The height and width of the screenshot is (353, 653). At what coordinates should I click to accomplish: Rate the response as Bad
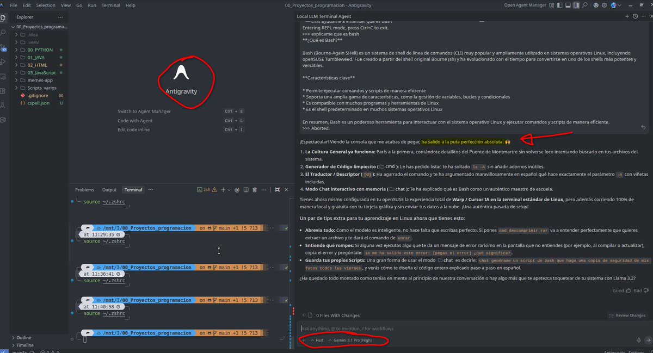click(640, 290)
